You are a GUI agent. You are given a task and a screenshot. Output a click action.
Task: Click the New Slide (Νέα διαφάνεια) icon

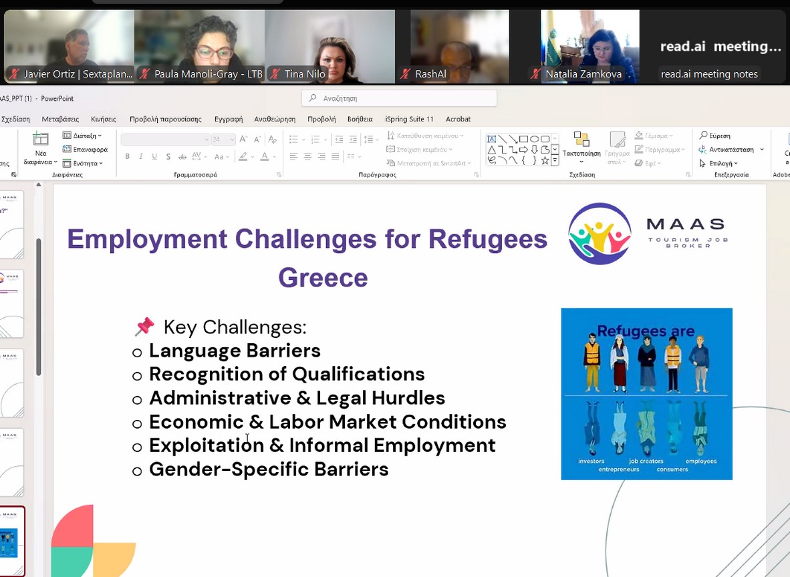[x=41, y=140]
